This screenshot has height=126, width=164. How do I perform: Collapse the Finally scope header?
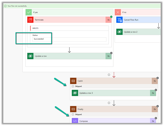114,109
